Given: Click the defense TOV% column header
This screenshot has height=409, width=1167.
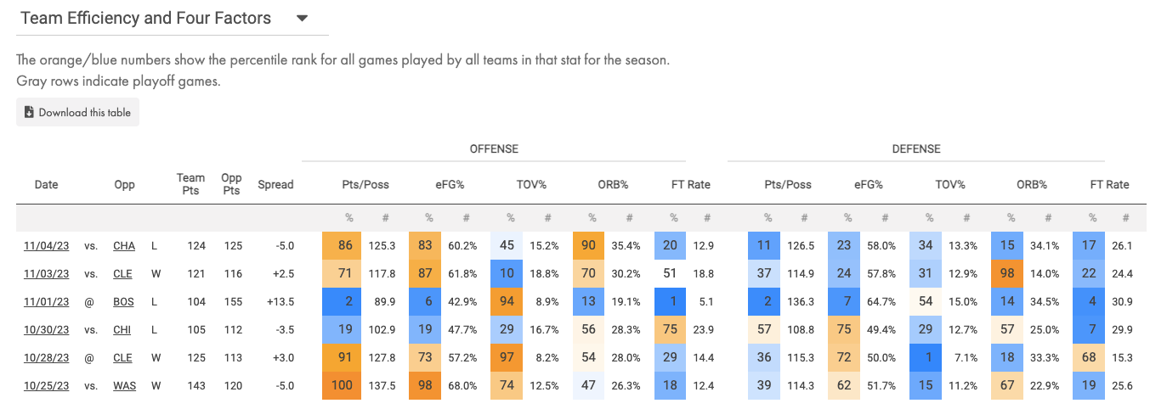Looking at the screenshot, I should click(949, 184).
